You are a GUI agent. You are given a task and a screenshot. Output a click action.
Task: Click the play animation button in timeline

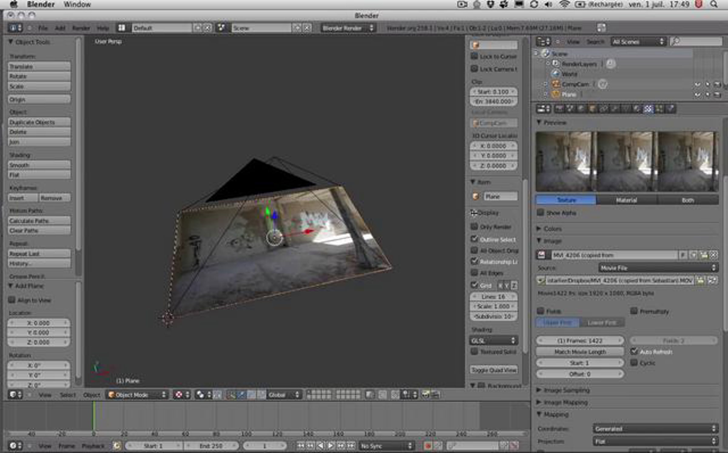click(331, 446)
